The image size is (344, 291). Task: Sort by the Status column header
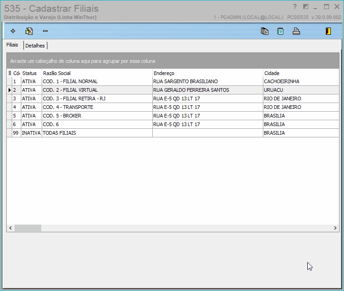coord(31,73)
